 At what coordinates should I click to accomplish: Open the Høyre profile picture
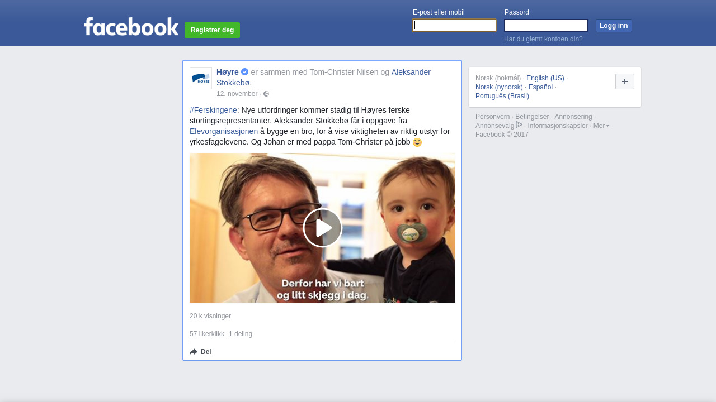click(201, 78)
